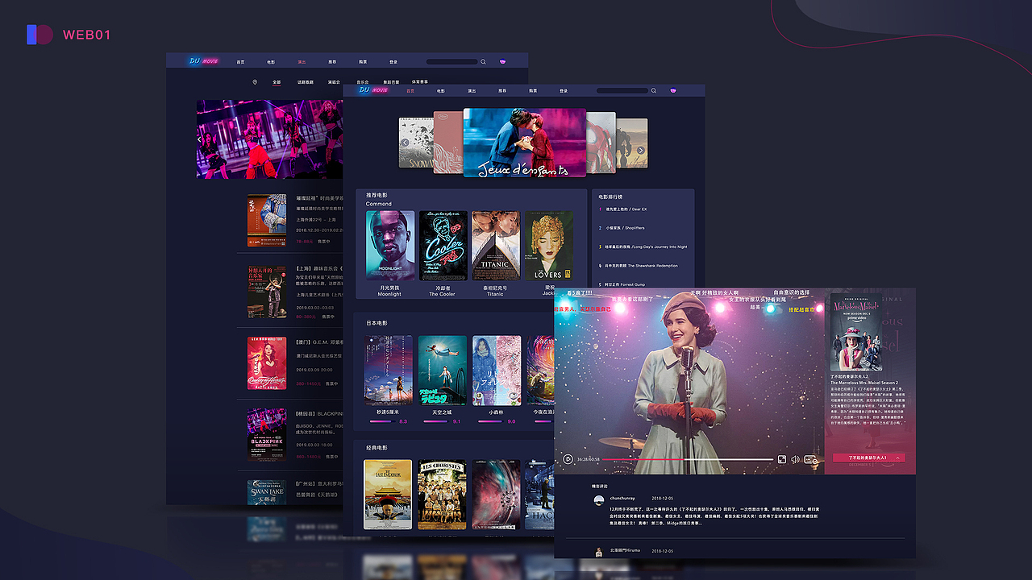Click the rating bar under 天空之城
The height and width of the screenshot is (580, 1032).
tap(436, 421)
